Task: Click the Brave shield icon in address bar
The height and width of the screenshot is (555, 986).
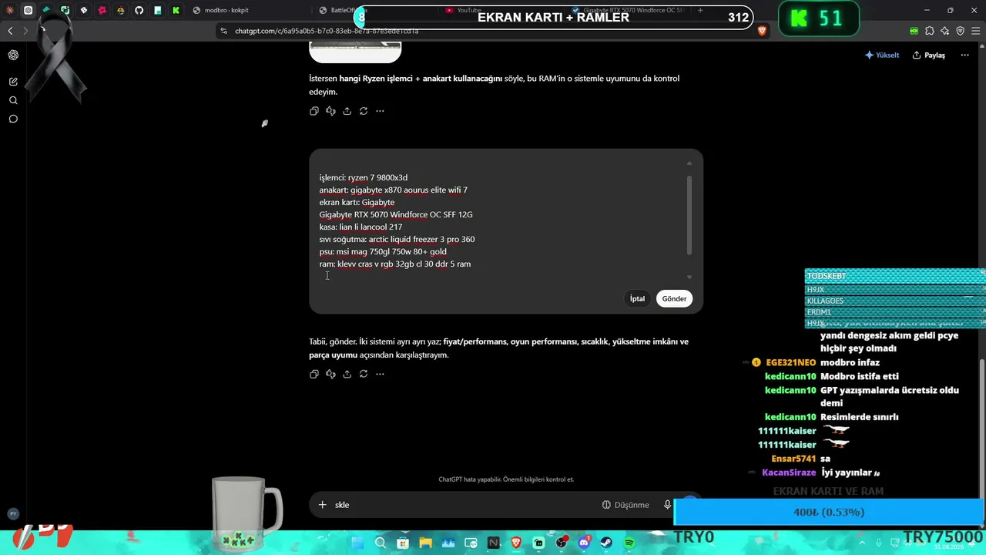Action: pyautogui.click(x=762, y=31)
